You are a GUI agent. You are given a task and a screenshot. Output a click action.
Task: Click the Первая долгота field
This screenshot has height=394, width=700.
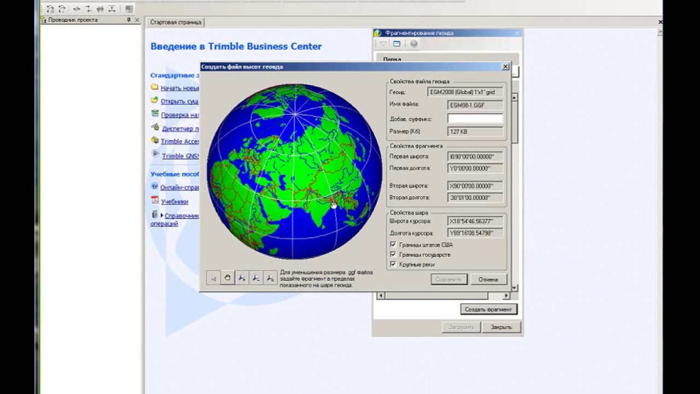(x=475, y=169)
